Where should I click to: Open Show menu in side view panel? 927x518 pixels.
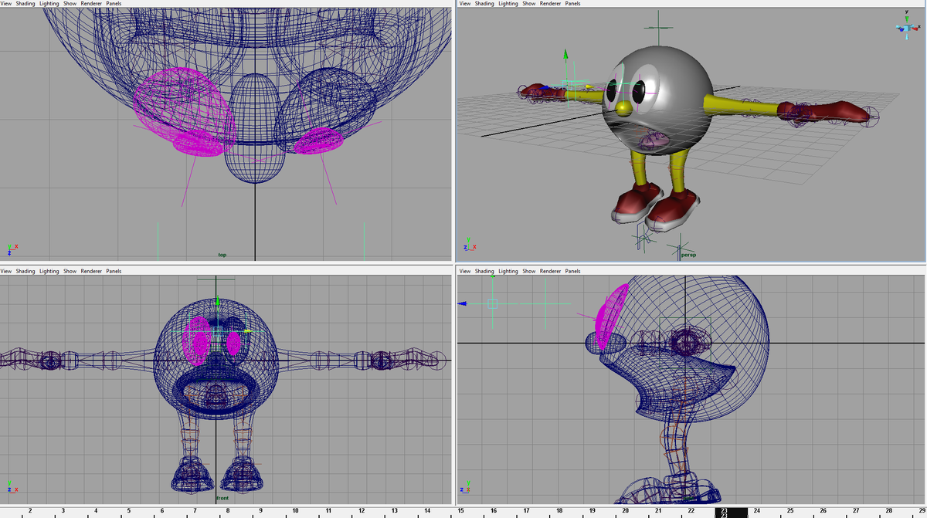528,271
